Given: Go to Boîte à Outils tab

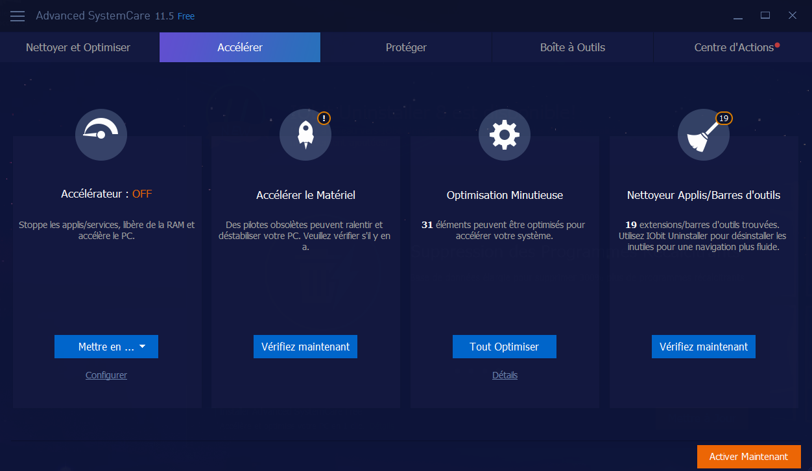Looking at the screenshot, I should click(573, 47).
